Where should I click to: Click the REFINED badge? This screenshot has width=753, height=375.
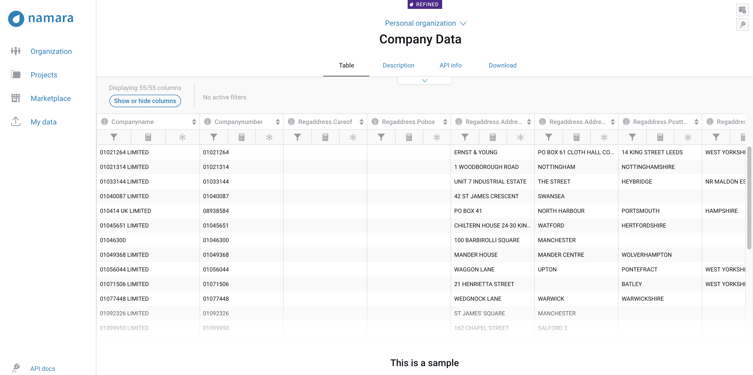pos(424,4)
